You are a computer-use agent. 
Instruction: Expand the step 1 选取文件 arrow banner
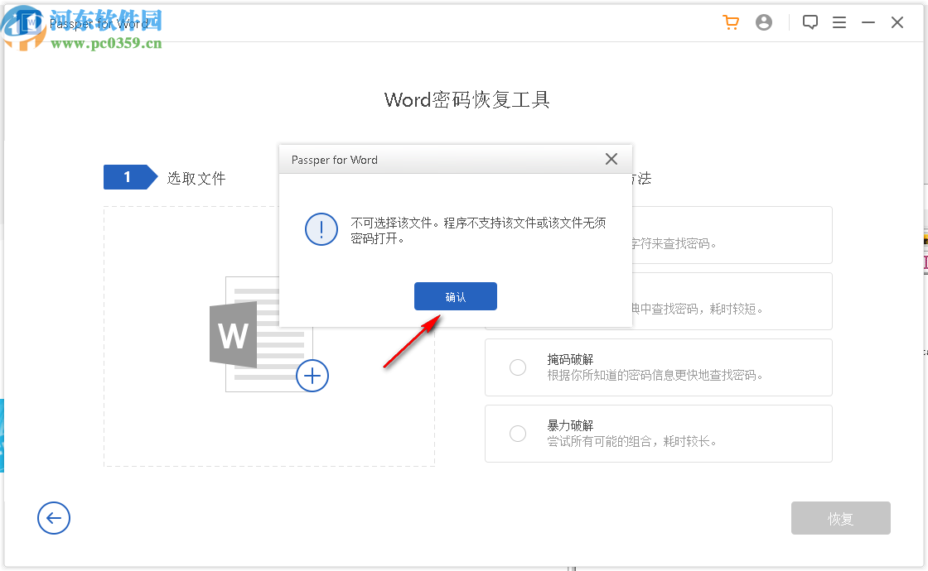tap(130, 176)
